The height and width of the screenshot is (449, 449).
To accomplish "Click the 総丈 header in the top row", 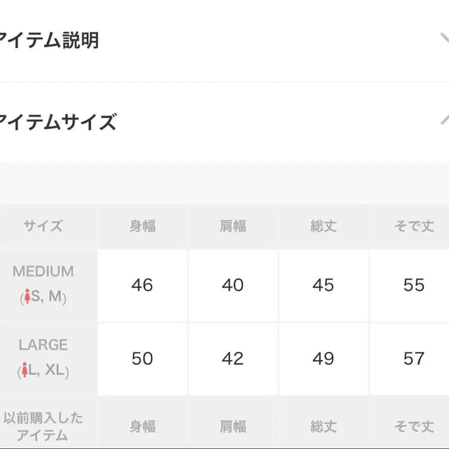I will pyautogui.click(x=323, y=226).
